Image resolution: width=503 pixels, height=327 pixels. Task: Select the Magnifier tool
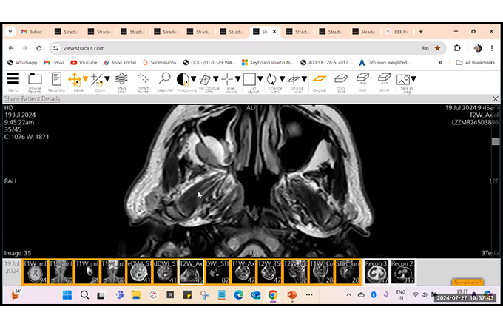(165, 79)
